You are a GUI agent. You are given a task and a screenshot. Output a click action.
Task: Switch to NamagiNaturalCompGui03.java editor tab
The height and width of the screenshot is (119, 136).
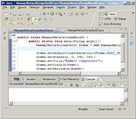(x=85, y=30)
